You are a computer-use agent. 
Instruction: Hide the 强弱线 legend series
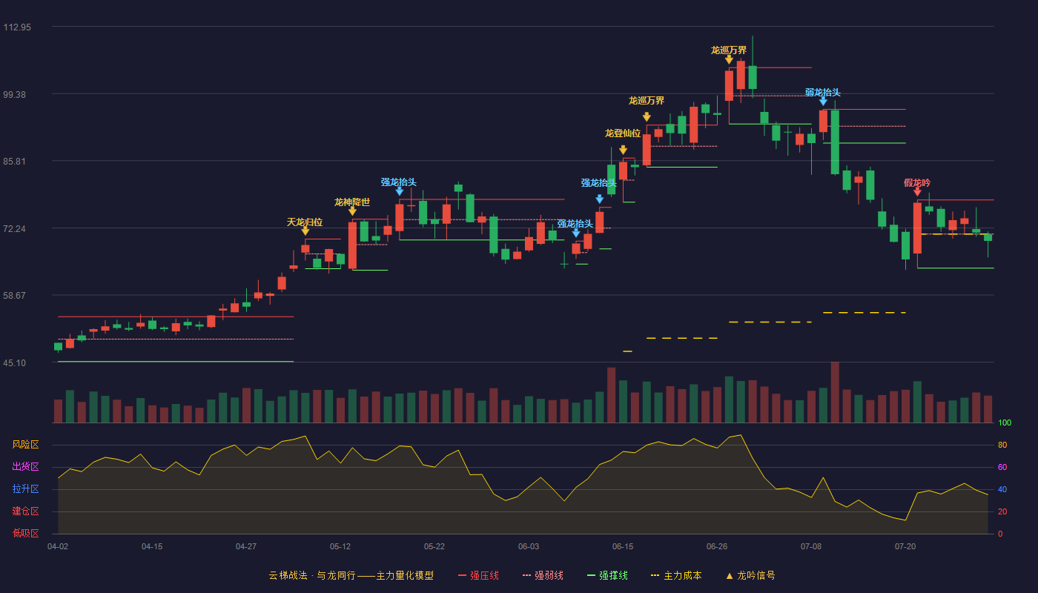[543, 575]
